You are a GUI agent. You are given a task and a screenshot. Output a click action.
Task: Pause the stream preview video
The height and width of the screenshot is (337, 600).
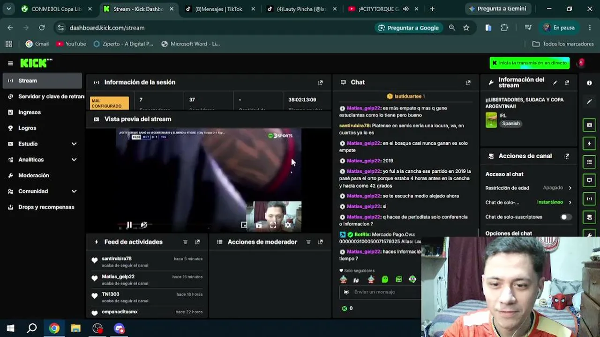tap(129, 225)
